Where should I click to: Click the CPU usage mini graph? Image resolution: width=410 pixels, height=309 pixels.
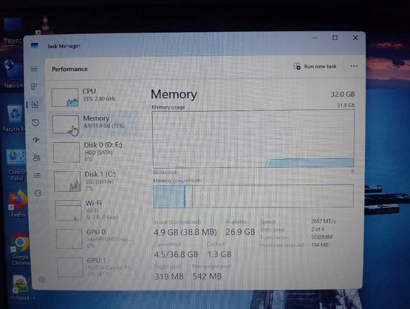(65, 97)
